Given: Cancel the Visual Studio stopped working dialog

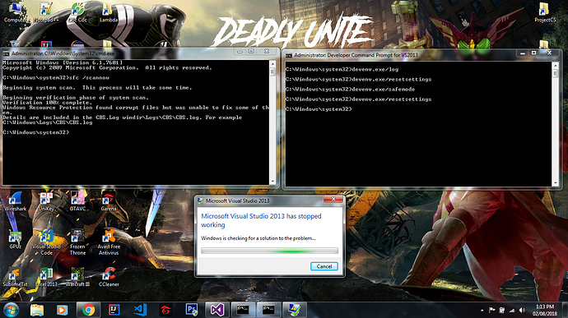Looking at the screenshot, I should 324,266.
